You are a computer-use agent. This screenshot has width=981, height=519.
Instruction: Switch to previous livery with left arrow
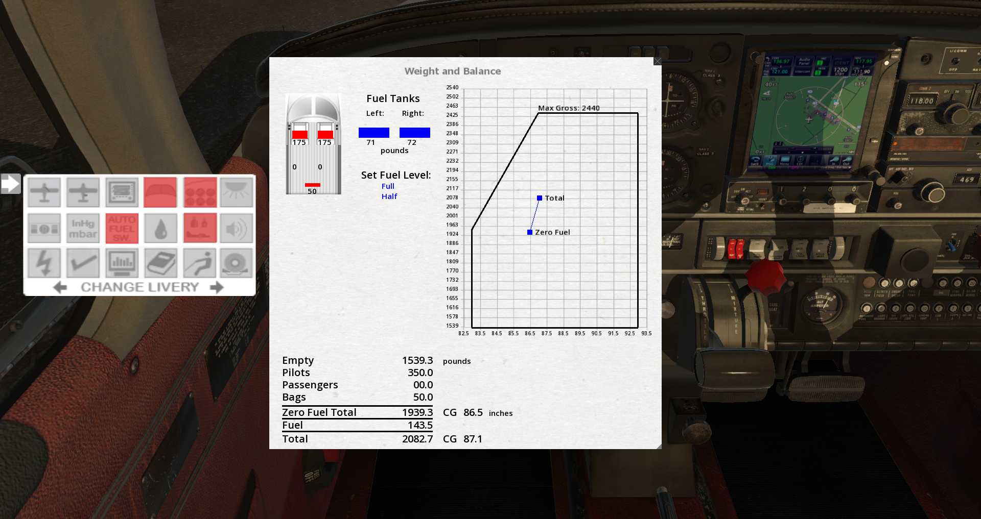[60, 288]
